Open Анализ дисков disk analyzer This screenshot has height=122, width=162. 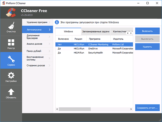click(38, 44)
